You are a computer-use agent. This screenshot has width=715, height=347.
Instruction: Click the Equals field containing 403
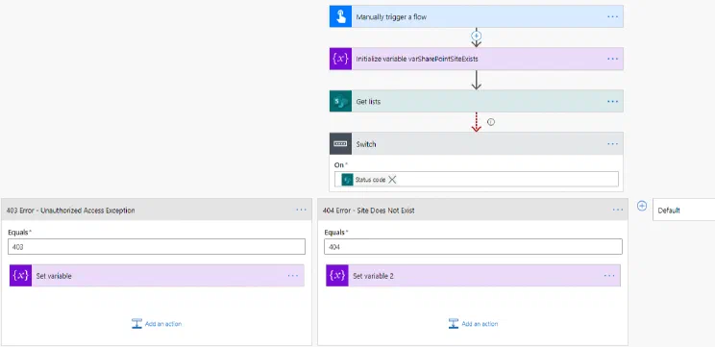[157, 247]
